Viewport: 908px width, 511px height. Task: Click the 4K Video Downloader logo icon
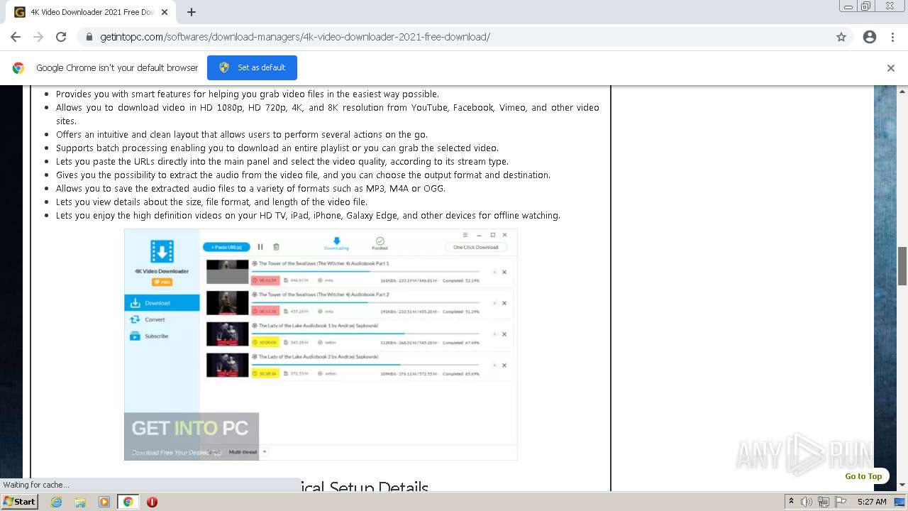coord(162,251)
